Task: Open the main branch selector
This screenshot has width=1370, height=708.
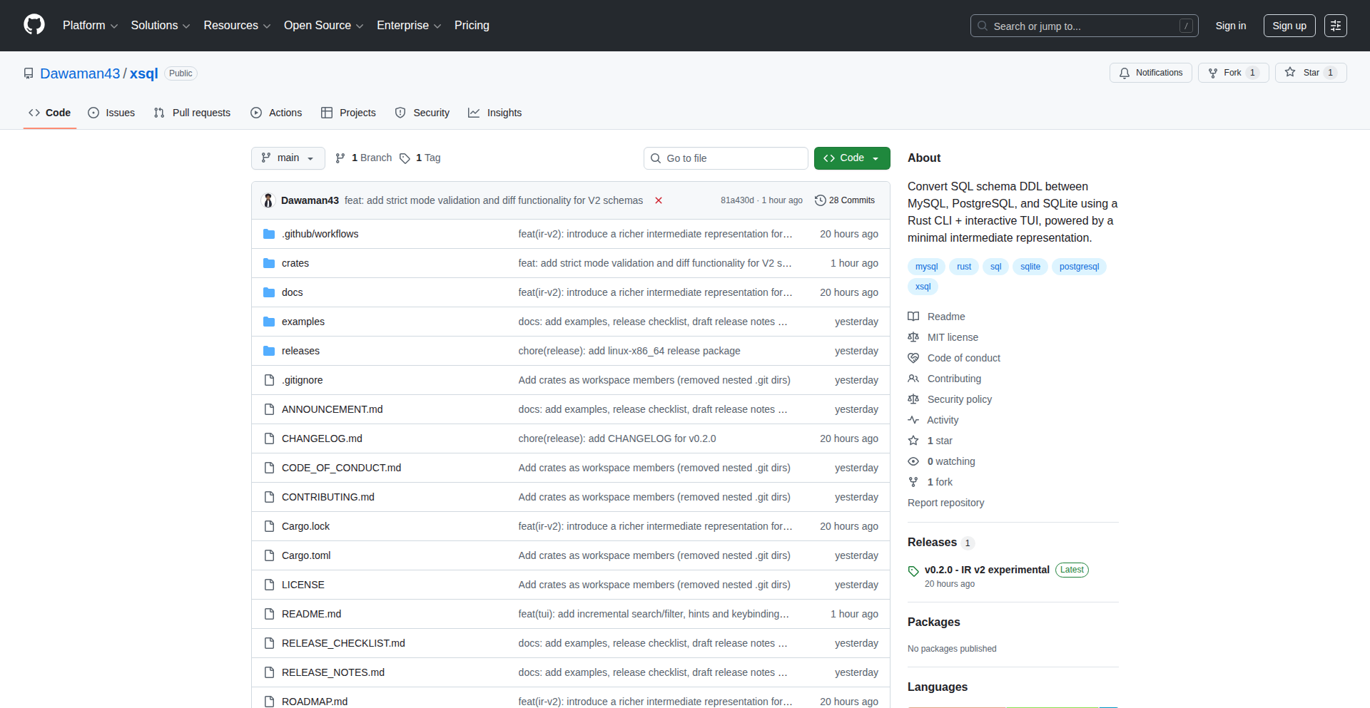Action: click(x=288, y=158)
